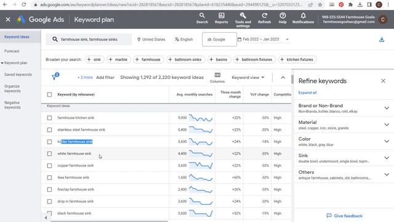Open Saved keywords in the sidebar
The width and height of the screenshot is (394, 222).
(18, 75)
